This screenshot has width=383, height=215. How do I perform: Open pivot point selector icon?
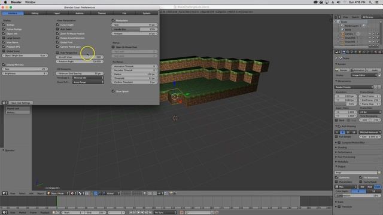tap(81, 193)
